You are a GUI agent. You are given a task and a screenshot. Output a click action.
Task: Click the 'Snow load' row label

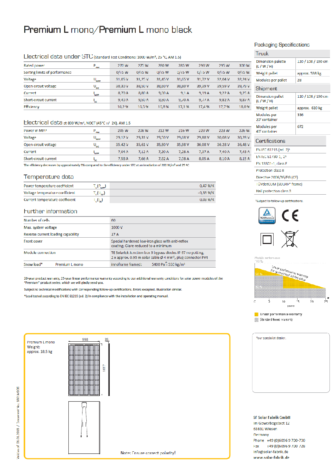click(33, 264)
